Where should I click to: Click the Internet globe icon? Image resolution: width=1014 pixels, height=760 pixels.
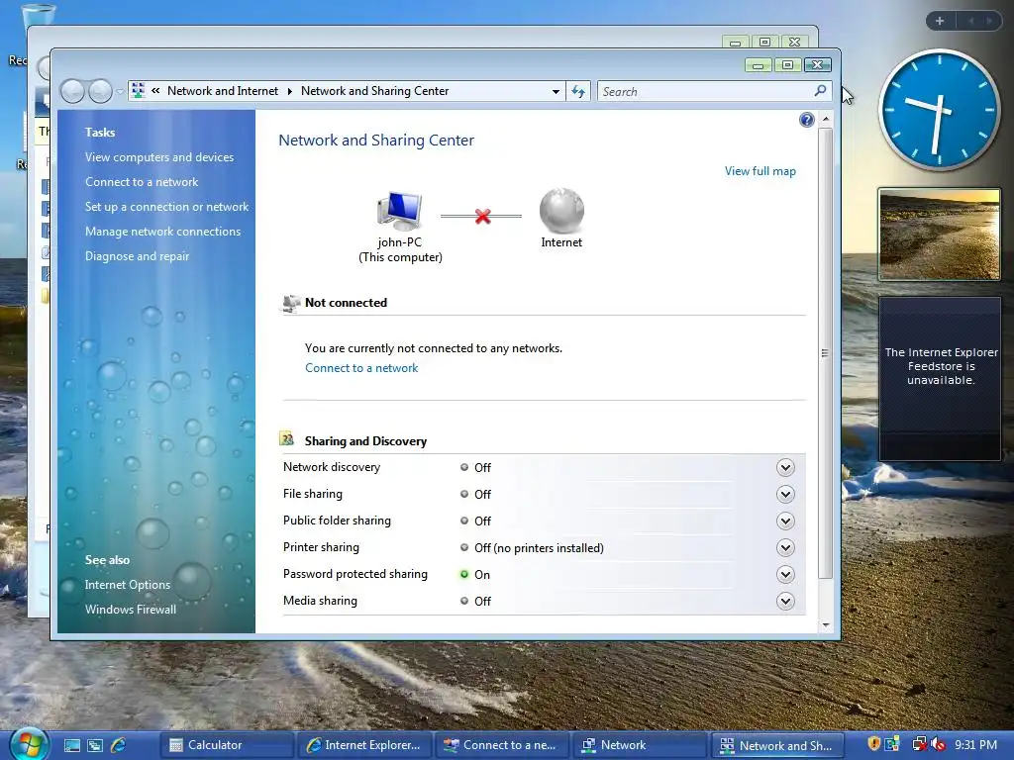click(x=561, y=211)
